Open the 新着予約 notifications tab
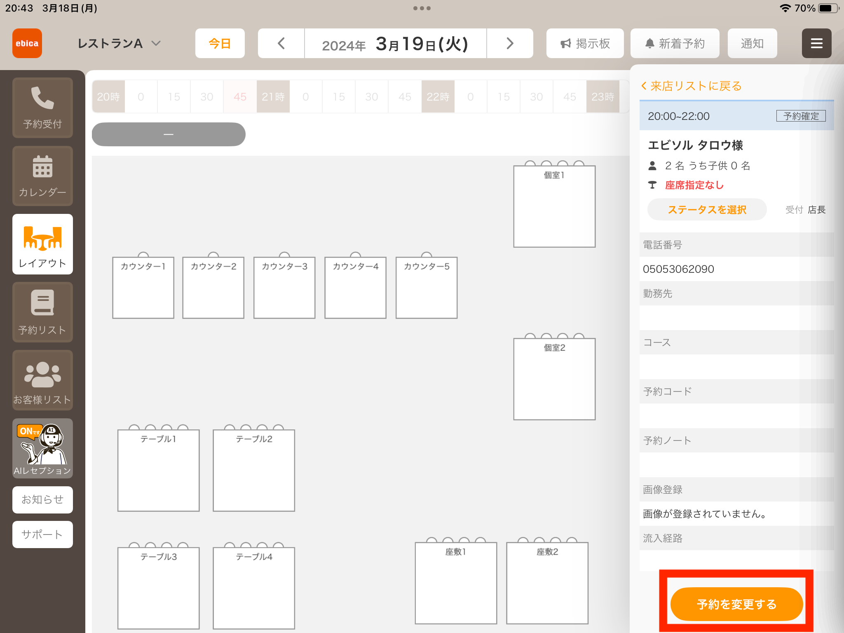 pos(675,43)
